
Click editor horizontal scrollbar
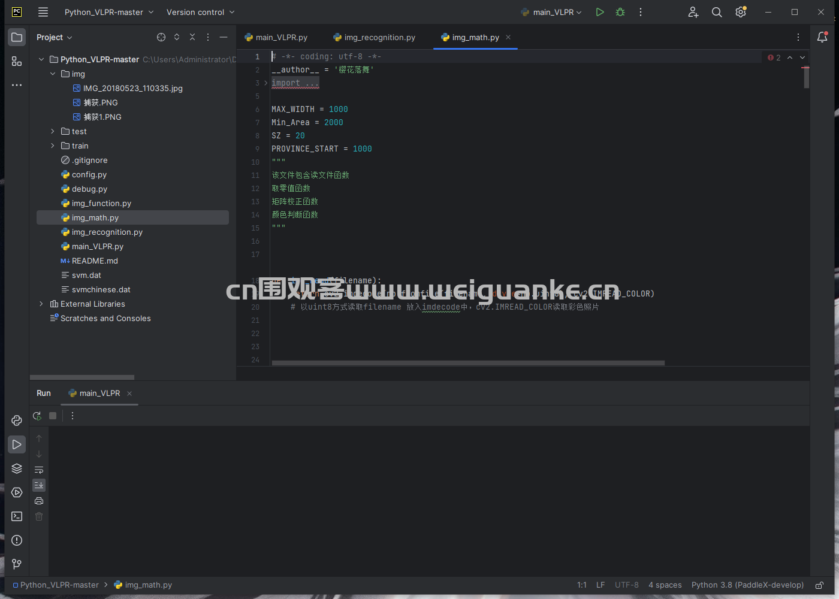click(x=468, y=363)
